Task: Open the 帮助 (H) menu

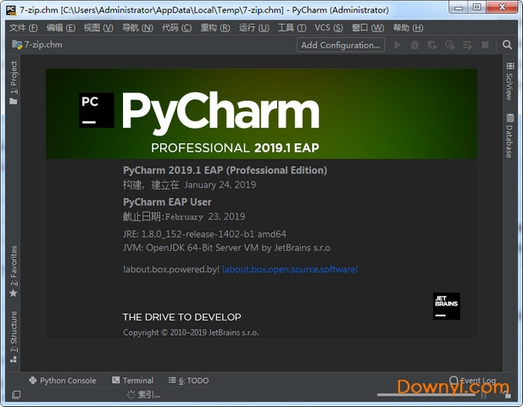Action: click(408, 28)
